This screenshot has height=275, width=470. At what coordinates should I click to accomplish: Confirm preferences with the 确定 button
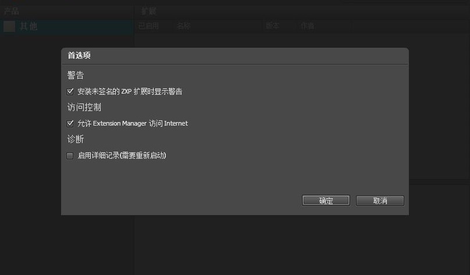[326, 201]
